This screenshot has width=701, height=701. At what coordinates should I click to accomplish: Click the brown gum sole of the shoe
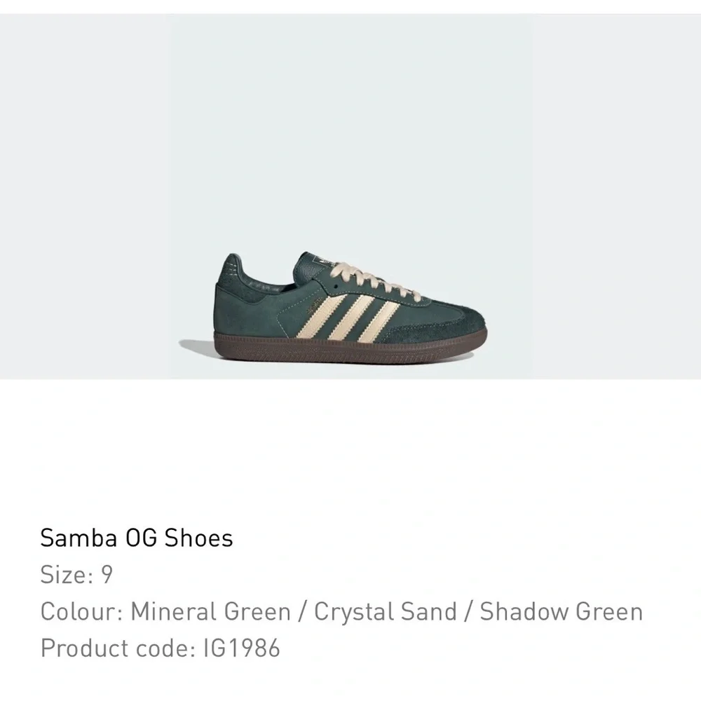pos(351,347)
